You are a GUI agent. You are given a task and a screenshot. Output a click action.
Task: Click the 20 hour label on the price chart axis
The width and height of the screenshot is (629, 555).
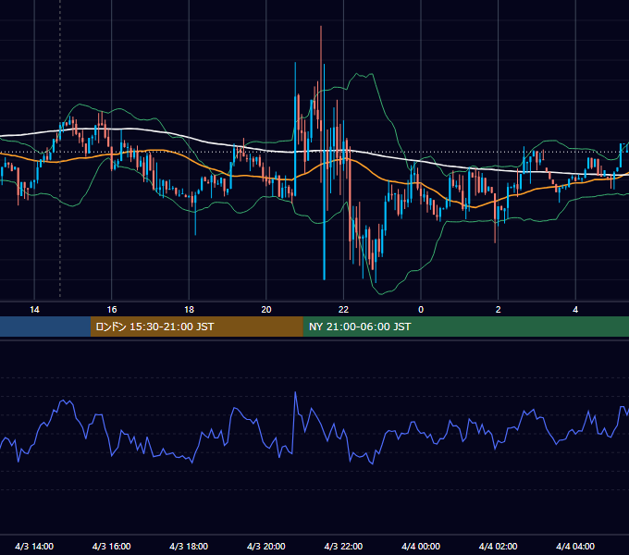[266, 310]
